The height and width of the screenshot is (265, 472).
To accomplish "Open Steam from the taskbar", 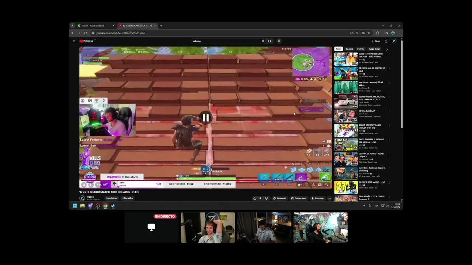I will point(113,206).
